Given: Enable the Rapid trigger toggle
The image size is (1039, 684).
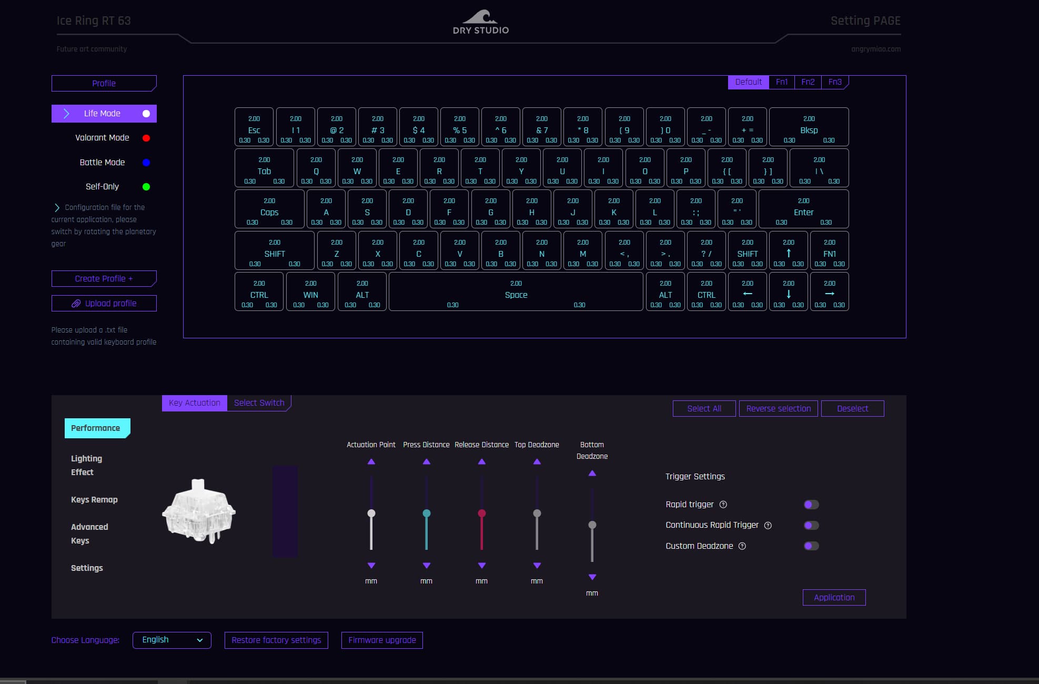Looking at the screenshot, I should [811, 505].
